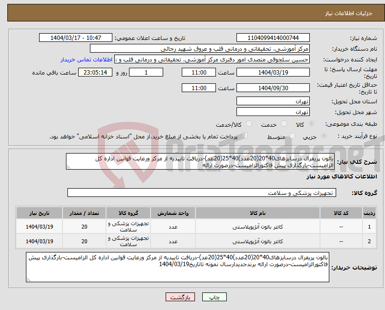This screenshot has height=310, width=385.
Task: Select the کالا radio button
Action: (311, 124)
